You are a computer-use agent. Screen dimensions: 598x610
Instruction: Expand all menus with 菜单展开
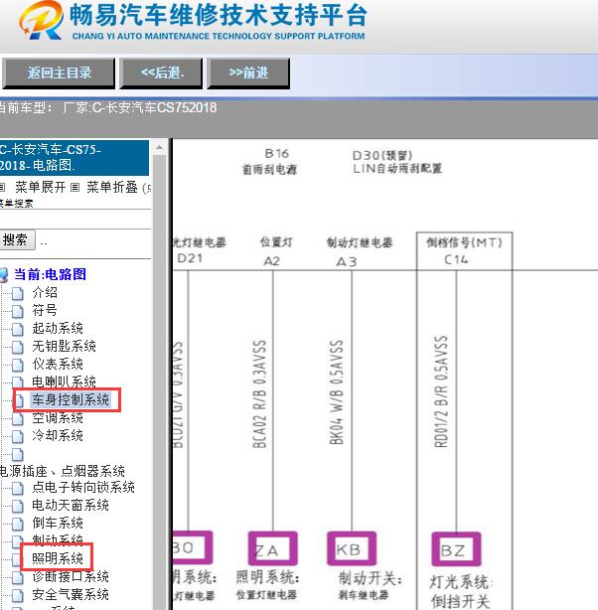pyautogui.click(x=40, y=188)
